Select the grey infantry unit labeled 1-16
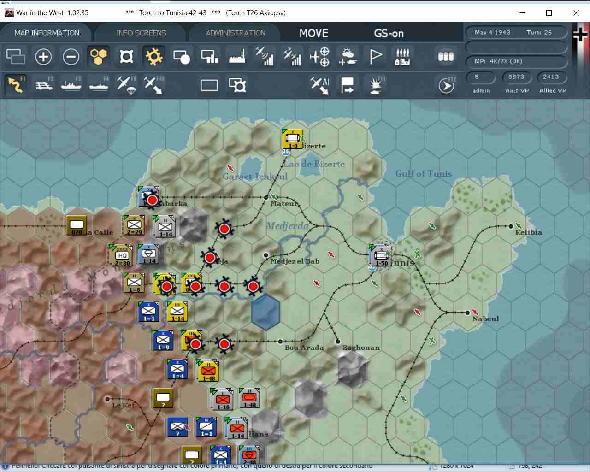590x472 pixels. tap(223, 399)
